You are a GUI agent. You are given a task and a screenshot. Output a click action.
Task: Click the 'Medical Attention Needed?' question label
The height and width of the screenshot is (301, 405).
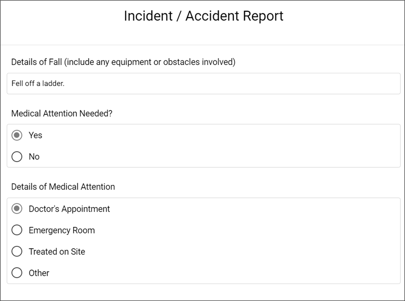coord(62,113)
